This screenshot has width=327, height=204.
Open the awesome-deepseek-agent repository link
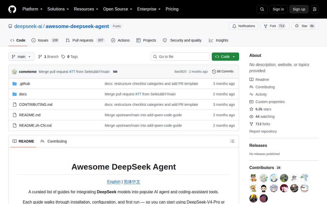coord(77,26)
